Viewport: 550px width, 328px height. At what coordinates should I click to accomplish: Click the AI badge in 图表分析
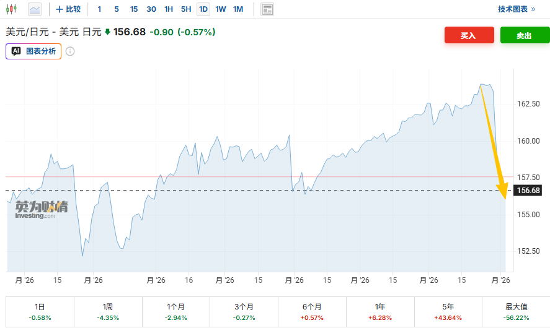16,51
